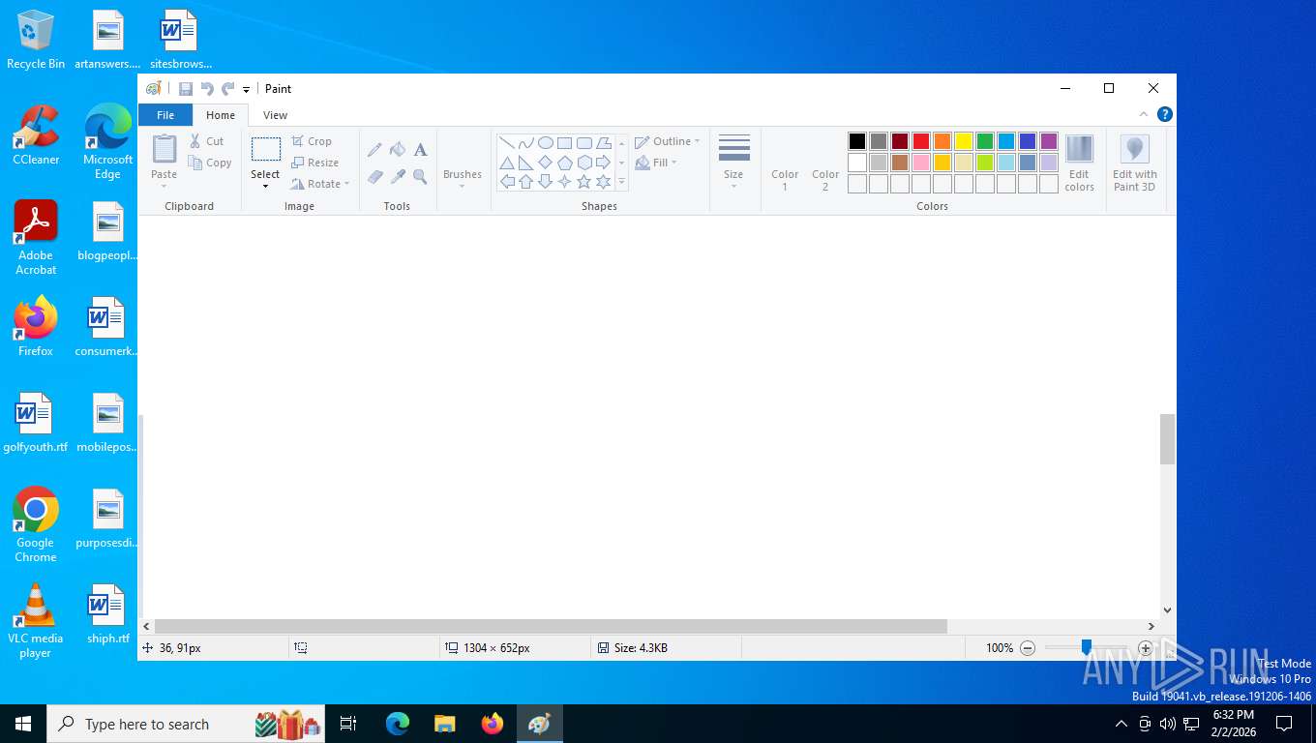Select the Fill with color bucket tool
The width and height of the screenshot is (1316, 743).
(398, 149)
